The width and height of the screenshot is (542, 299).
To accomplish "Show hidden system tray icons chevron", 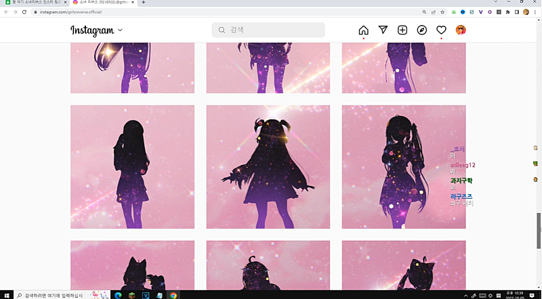I will click(x=465, y=296).
